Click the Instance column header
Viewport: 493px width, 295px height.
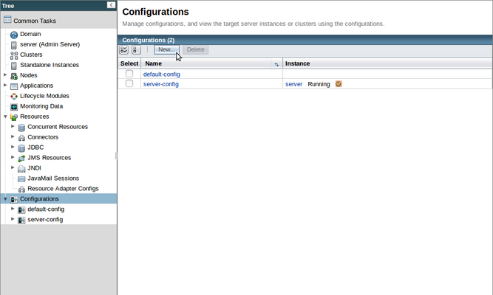click(297, 63)
